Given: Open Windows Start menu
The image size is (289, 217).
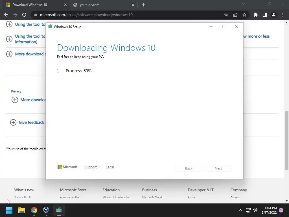Looking at the screenshot, I should pos(9,210).
